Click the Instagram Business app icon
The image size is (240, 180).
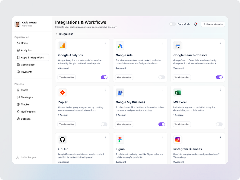(178, 139)
